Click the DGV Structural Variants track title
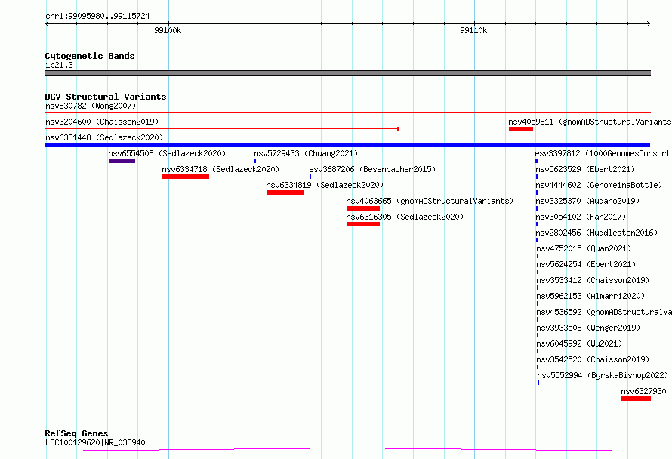The image size is (672, 459). [x=106, y=97]
